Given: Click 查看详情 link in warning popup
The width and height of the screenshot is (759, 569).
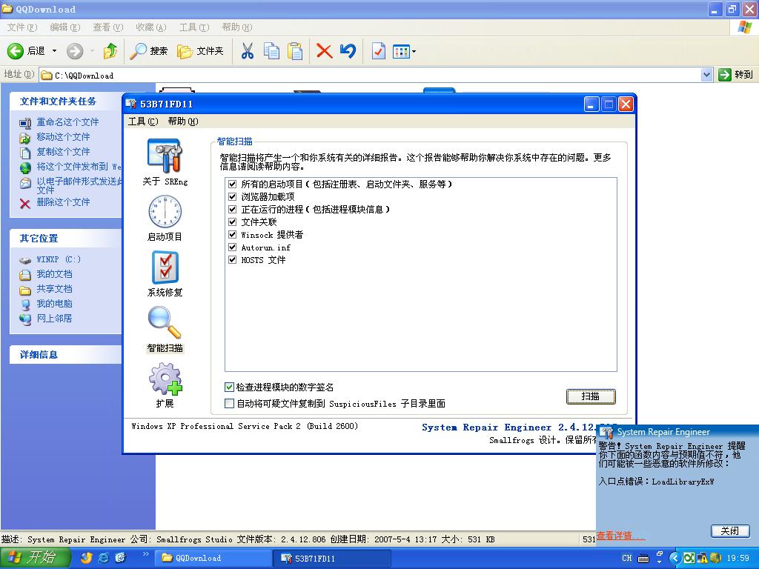Looking at the screenshot, I should point(620,535).
